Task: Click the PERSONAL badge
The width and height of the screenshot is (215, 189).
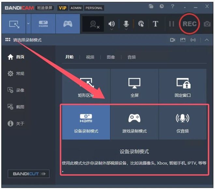Action: [94, 8]
